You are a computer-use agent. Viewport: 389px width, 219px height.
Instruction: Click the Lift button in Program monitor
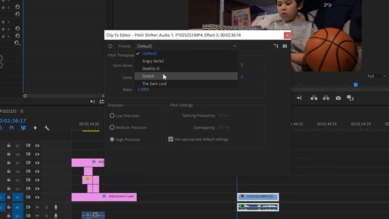tap(314, 98)
